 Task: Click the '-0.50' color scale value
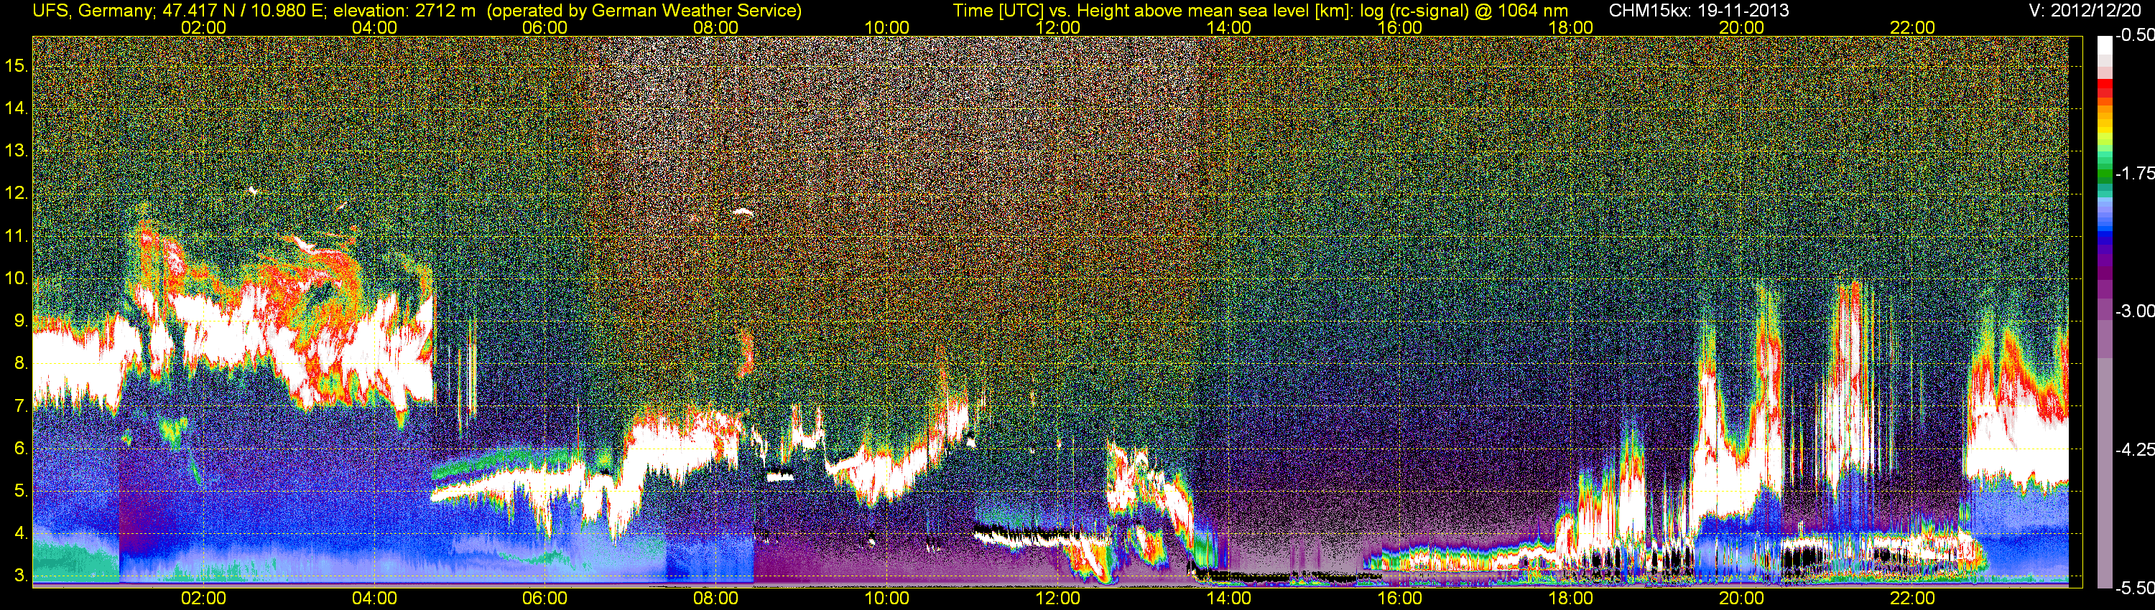pyautogui.click(x=2134, y=35)
